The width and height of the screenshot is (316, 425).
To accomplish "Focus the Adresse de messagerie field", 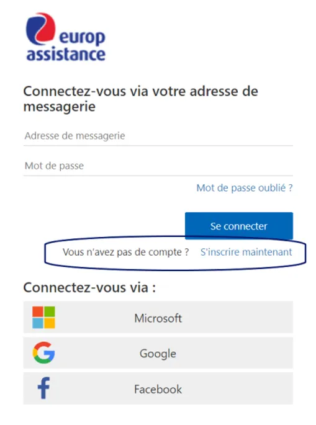I will 158,136.
